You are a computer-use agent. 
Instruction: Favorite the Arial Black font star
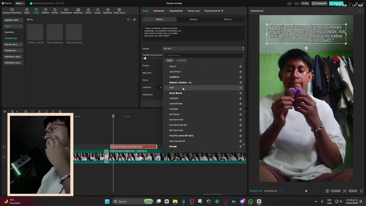[x=240, y=93]
